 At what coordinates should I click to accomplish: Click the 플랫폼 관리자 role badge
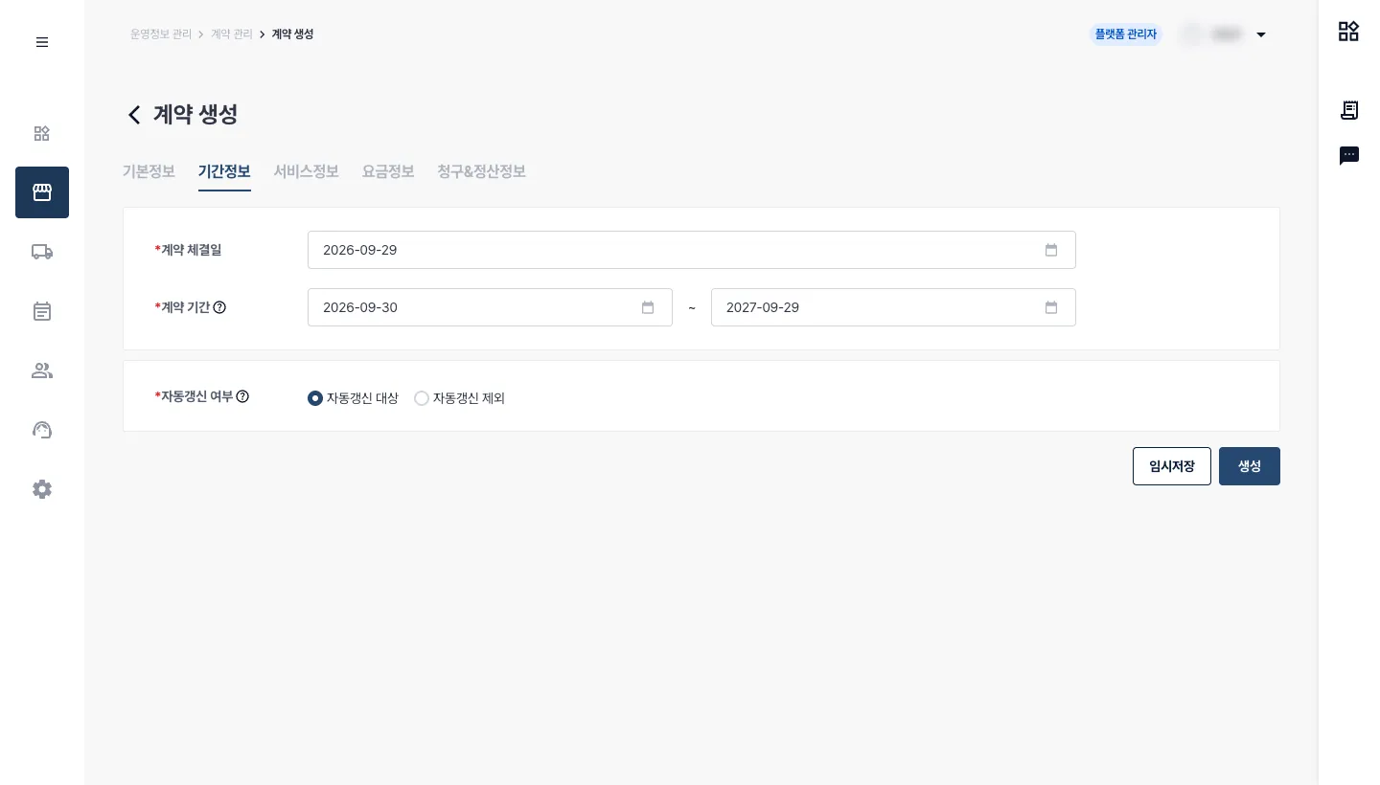click(x=1126, y=34)
